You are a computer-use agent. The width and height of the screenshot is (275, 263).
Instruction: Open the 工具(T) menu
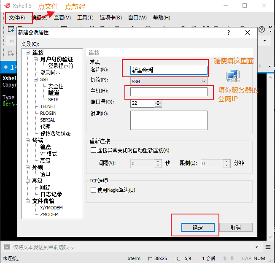point(86,18)
